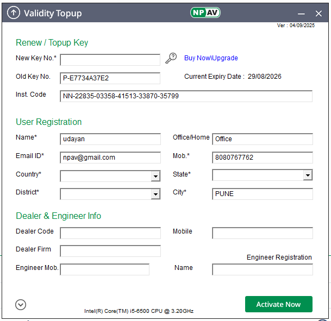Click the Buy Now\Upgrade link
Viewport: 331px width, 321px height.
tap(211, 58)
